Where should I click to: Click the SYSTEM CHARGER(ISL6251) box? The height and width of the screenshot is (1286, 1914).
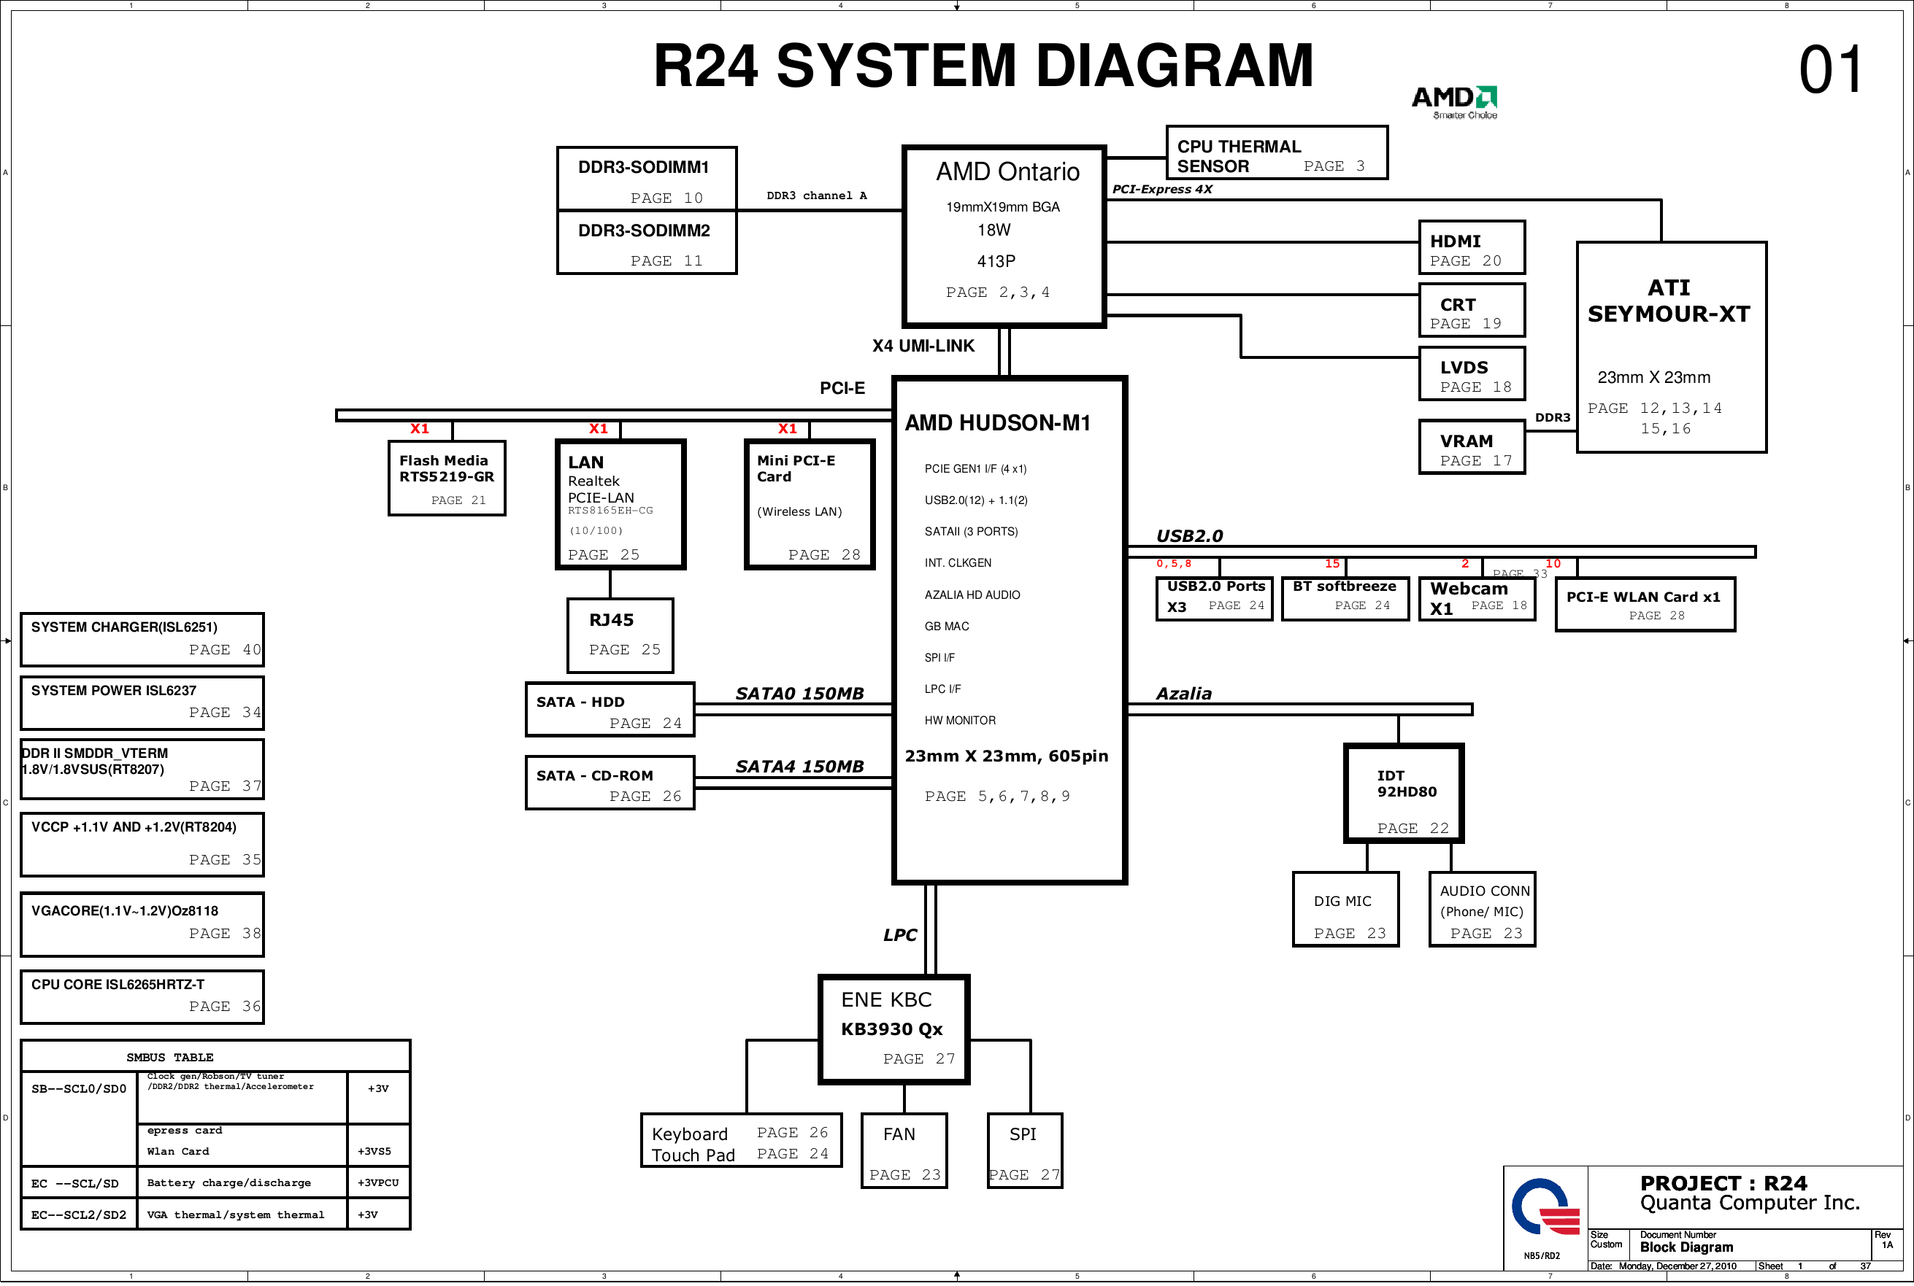pos(142,639)
